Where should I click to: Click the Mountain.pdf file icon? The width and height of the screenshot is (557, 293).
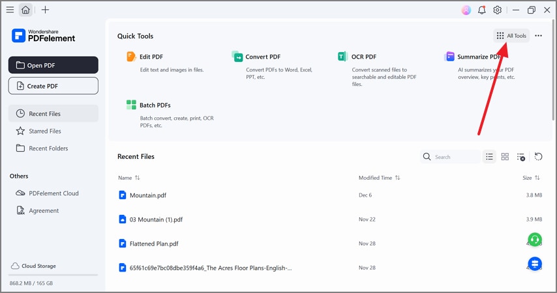coord(122,195)
